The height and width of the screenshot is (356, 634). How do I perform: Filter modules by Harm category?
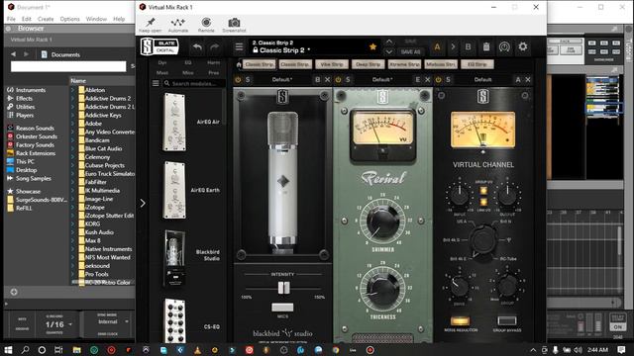click(214, 62)
